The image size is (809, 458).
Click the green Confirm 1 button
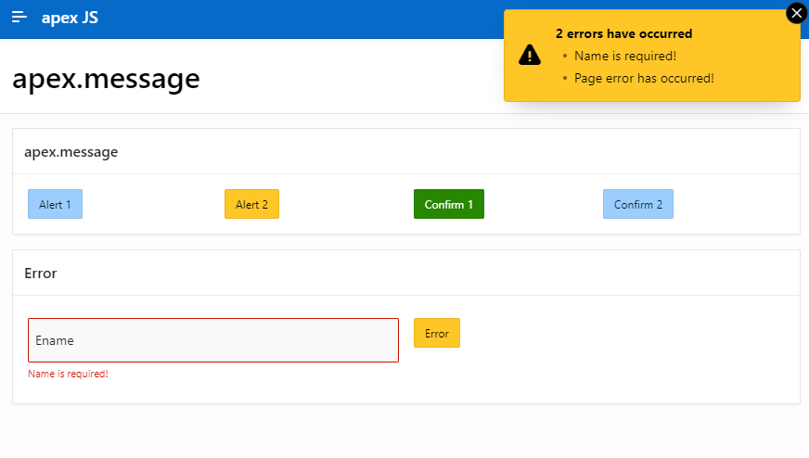449,204
